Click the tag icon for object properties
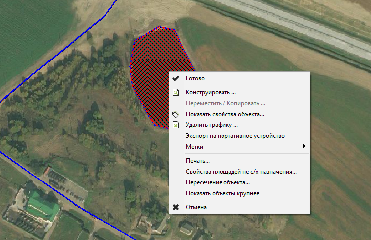Screen dimensions: 371x240 (175, 114)
